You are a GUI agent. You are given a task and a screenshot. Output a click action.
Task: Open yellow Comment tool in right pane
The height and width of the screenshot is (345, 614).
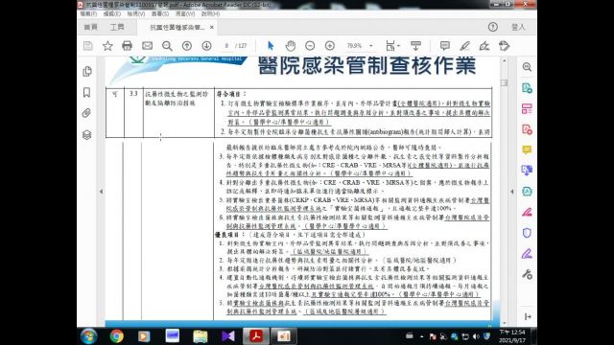coord(527,149)
